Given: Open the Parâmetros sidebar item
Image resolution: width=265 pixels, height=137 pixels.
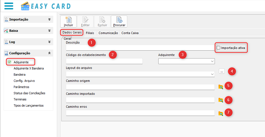Looking at the screenshot, I should coord(21,87).
